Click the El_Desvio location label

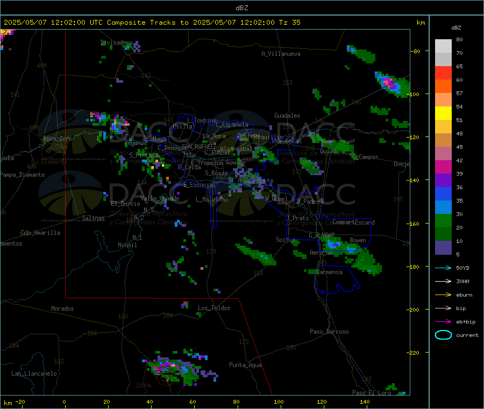125,204
